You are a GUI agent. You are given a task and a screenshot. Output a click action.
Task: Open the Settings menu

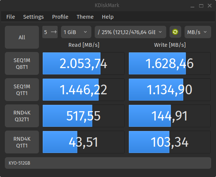pos(33,17)
